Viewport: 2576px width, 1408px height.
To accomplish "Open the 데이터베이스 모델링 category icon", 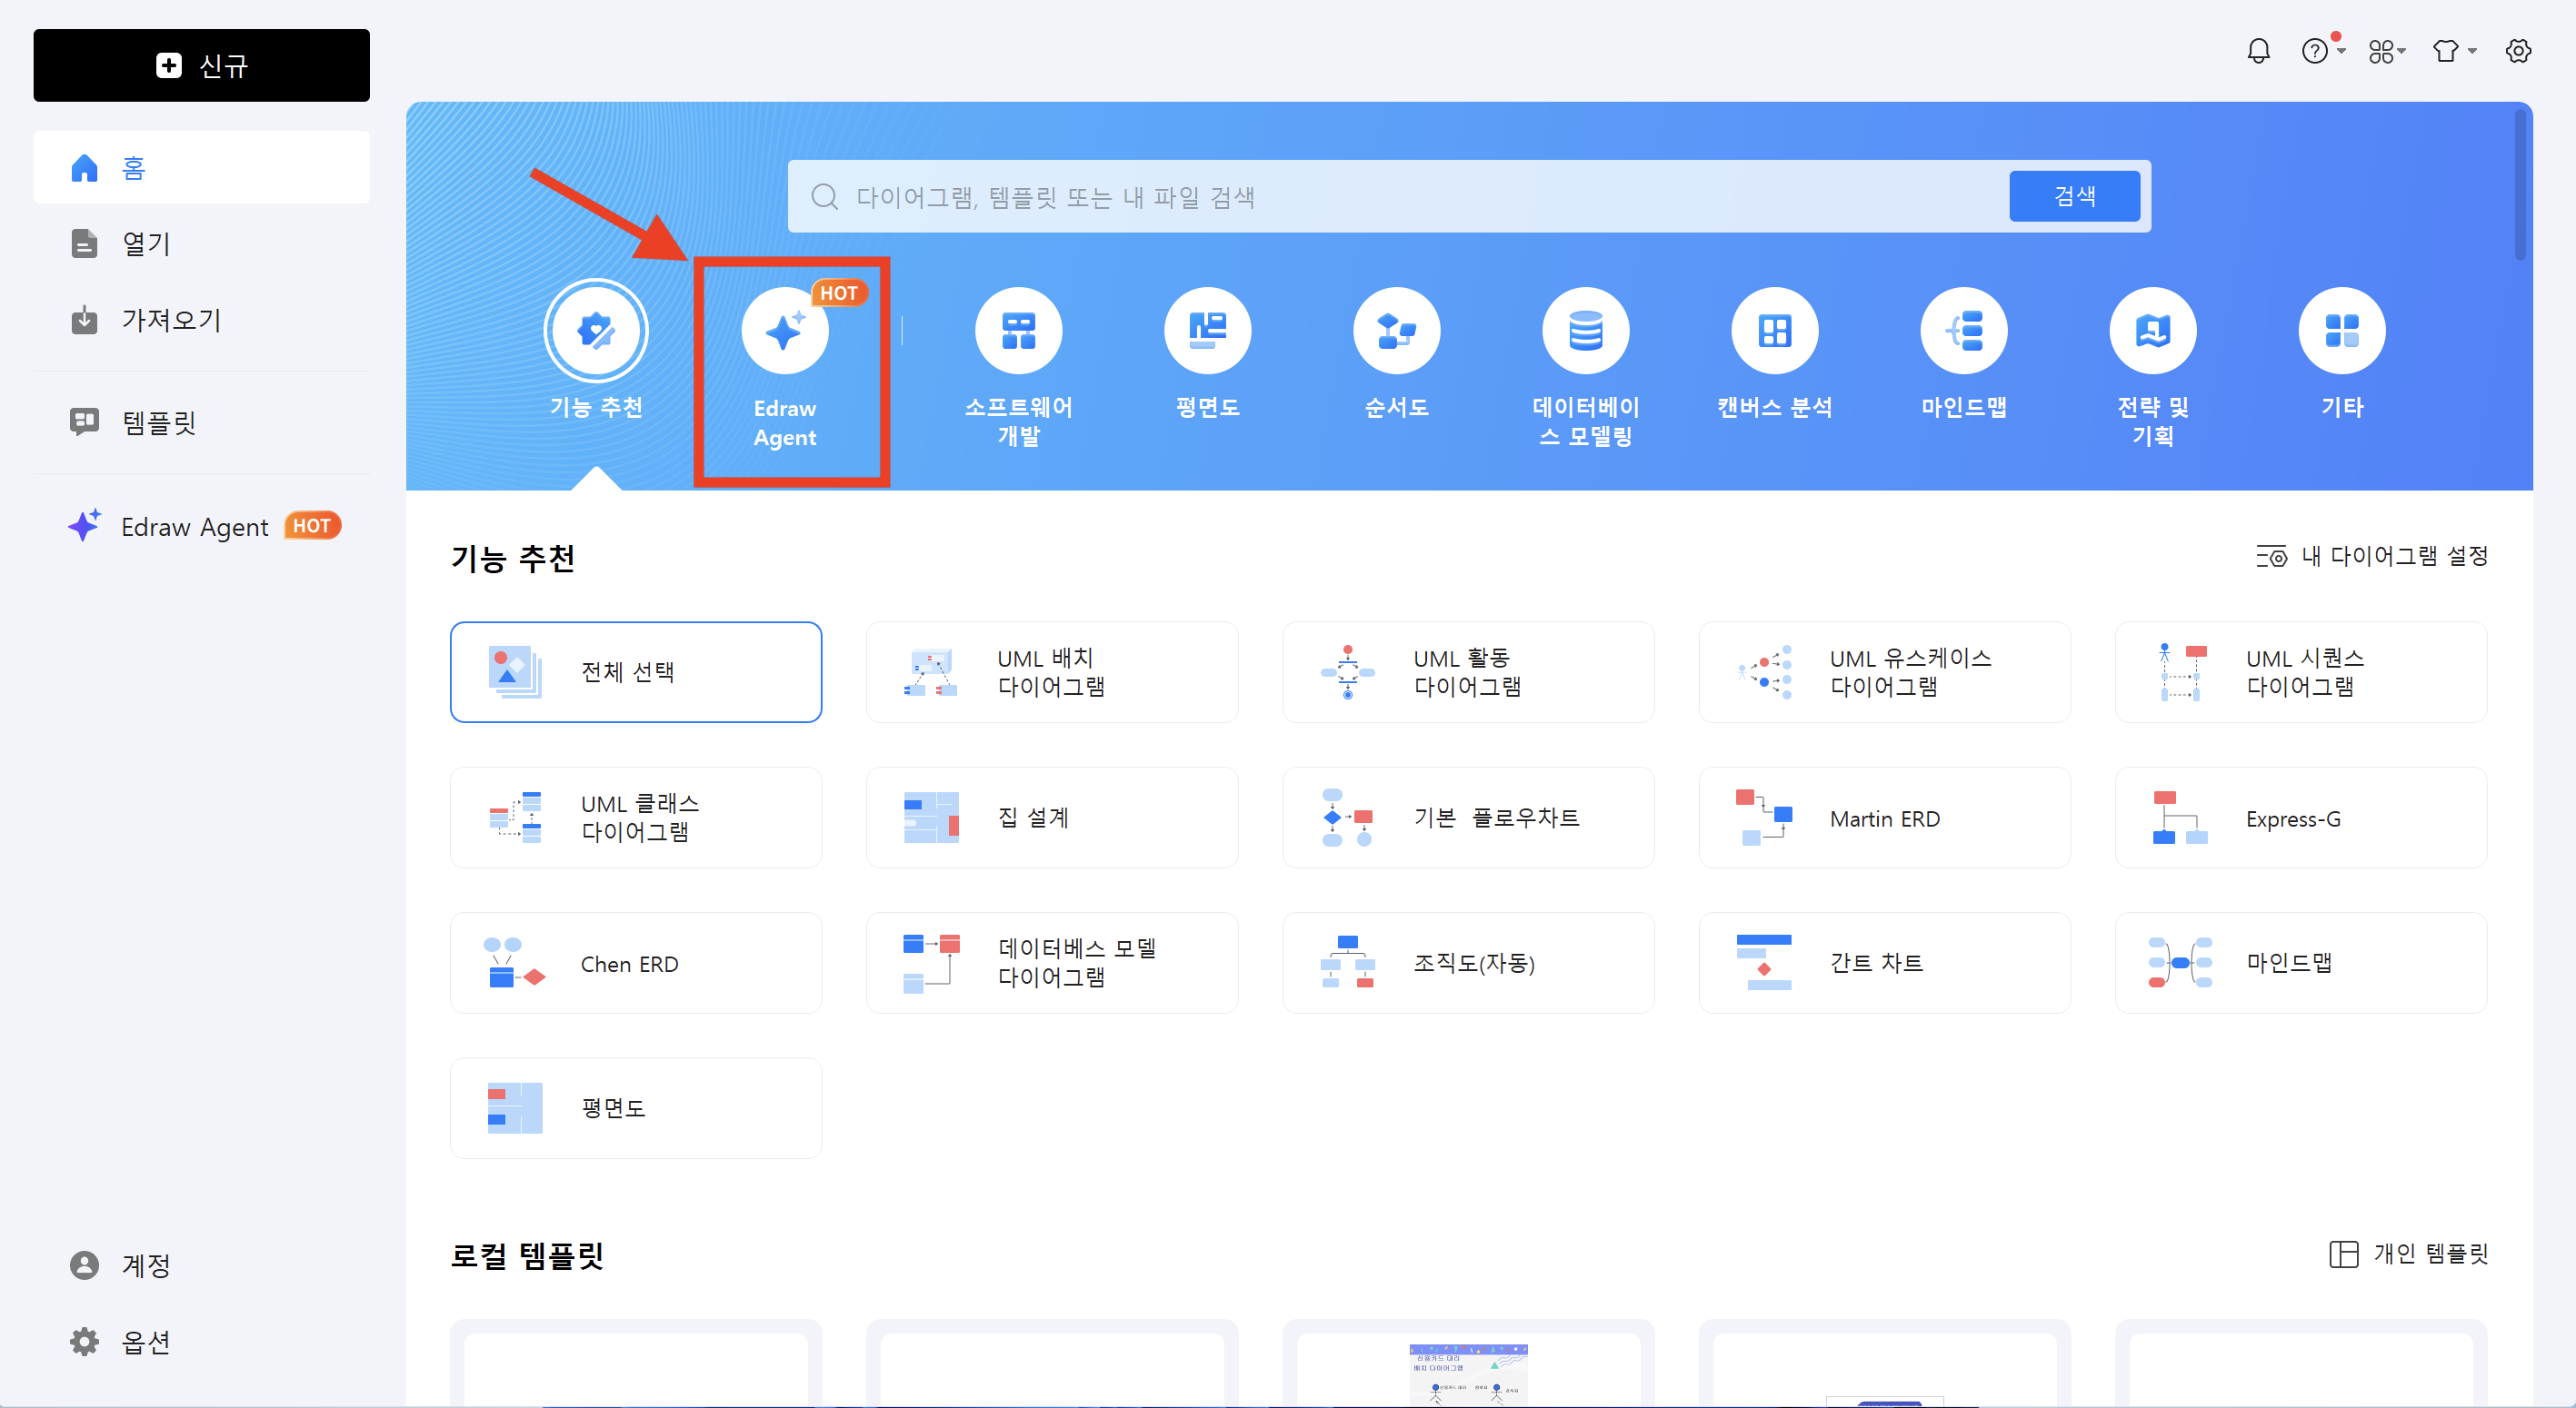I will click(x=1585, y=332).
